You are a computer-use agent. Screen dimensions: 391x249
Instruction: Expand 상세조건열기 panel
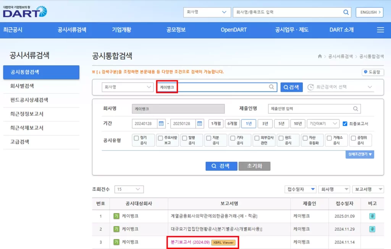tap(360, 154)
